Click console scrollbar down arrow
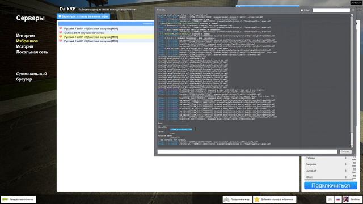This screenshot has height=204, width=363. pos(352,146)
